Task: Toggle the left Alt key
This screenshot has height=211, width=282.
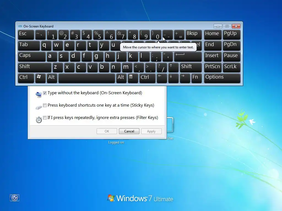Action: click(x=52, y=78)
